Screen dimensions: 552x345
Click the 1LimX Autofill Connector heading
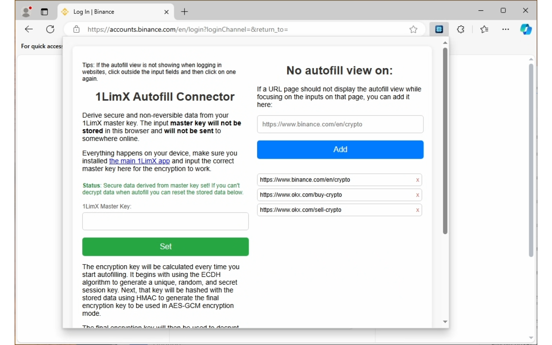[165, 97]
